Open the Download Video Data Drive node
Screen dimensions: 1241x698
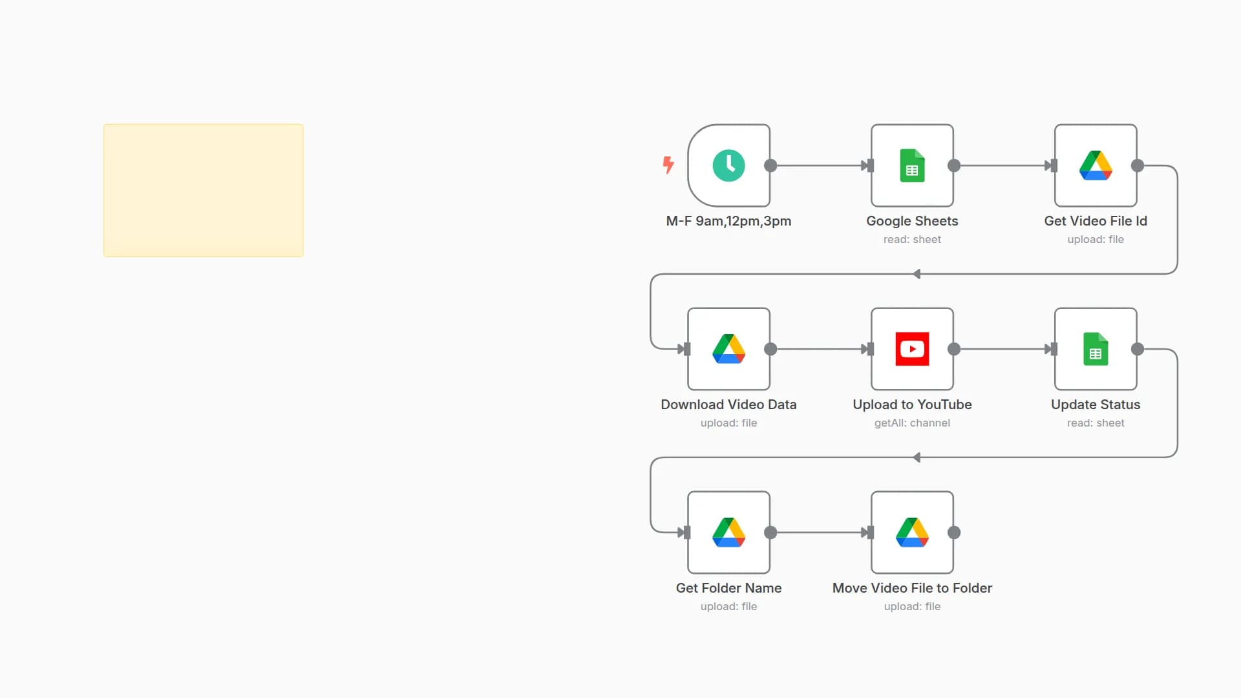pyautogui.click(x=728, y=349)
